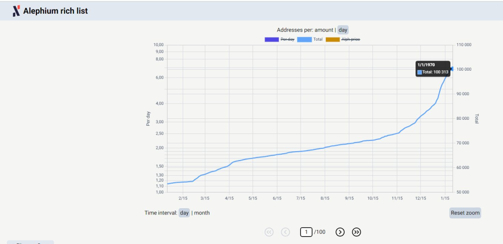Select 'amount' in Addresses per header

pyautogui.click(x=324, y=30)
